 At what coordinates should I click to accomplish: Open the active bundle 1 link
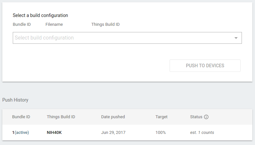coord(21,133)
